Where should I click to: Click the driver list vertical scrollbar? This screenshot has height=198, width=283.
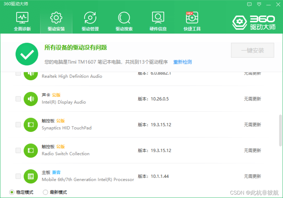click(280, 130)
